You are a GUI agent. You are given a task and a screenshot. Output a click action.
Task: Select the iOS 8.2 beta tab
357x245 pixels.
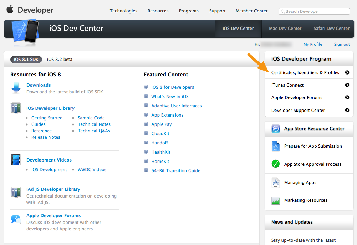[x=60, y=60]
